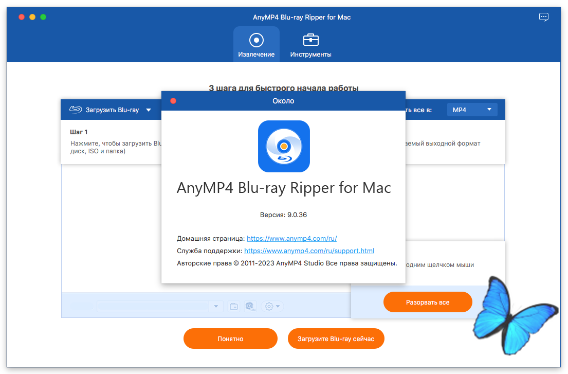Screen dimensions: 568x374
Task: Click the AnyMP4 Blu-ray Ripper app logo
Action: point(284,147)
